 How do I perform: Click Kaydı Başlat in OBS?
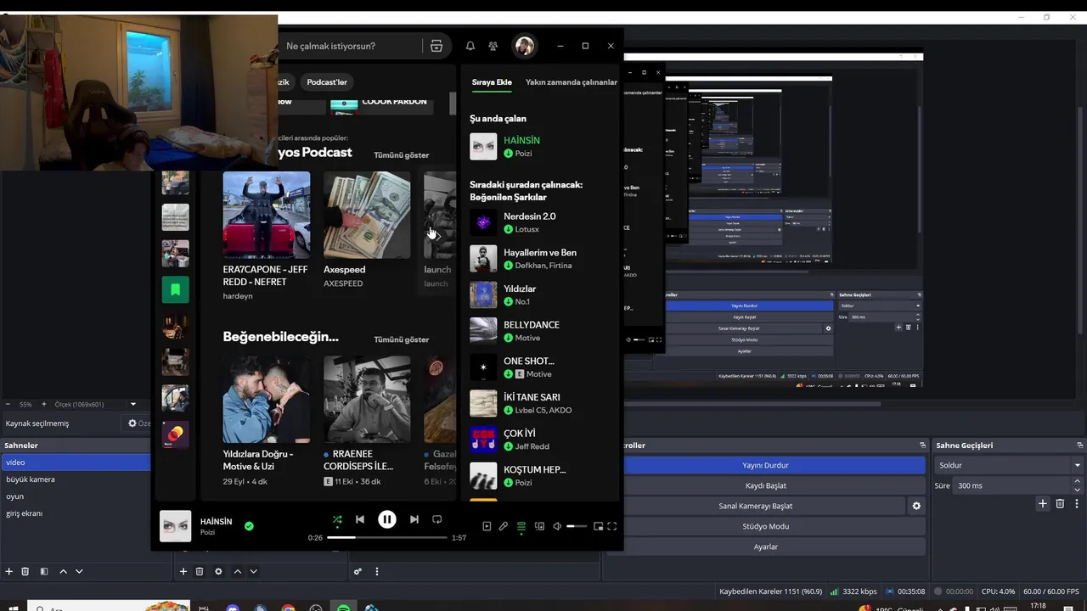click(x=765, y=485)
